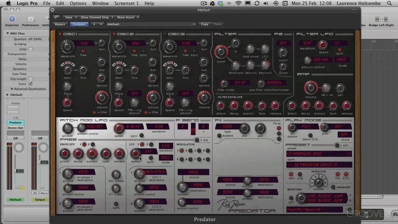Click the Stereo Out output slot
The height and width of the screenshot is (224, 398).
[x=15, y=128]
